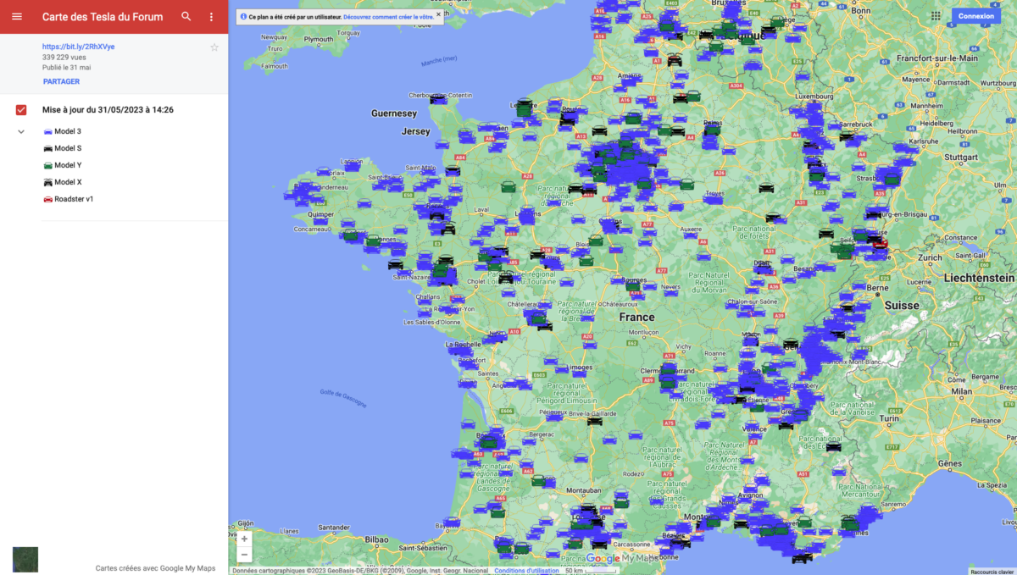The width and height of the screenshot is (1017, 575).
Task: Click the zoom in plus button
Action: [244, 539]
